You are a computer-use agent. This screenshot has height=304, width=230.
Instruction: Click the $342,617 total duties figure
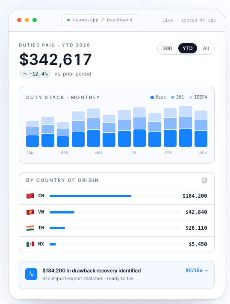tap(55, 59)
